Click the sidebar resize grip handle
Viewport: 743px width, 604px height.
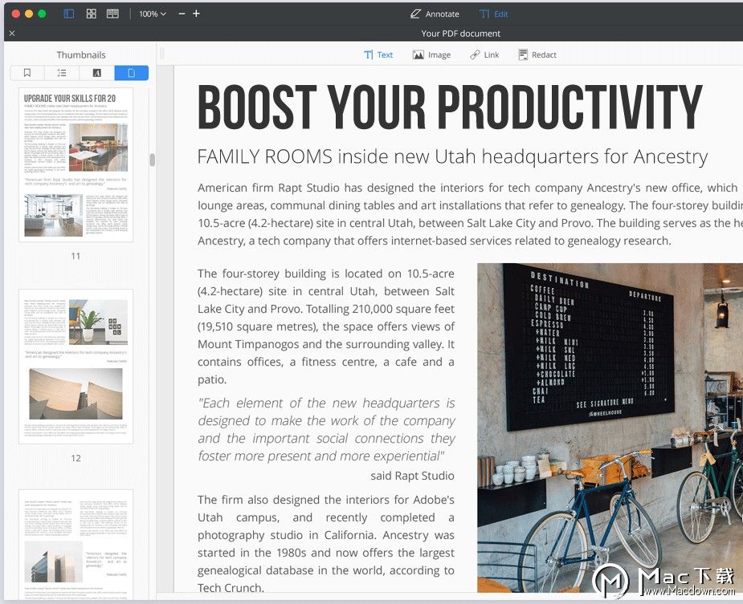[x=161, y=54]
